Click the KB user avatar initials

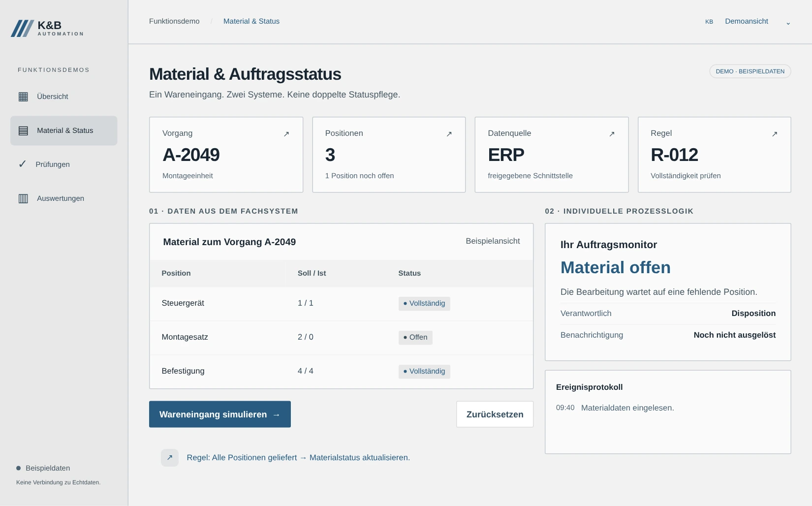click(709, 22)
